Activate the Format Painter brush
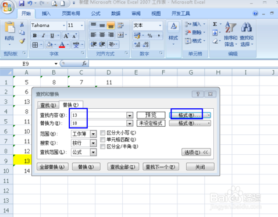The image size is (278, 217). pyautogui.click(x=22, y=41)
